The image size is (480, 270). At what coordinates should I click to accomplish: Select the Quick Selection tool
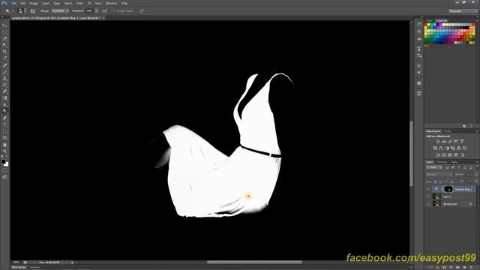pos(4,45)
